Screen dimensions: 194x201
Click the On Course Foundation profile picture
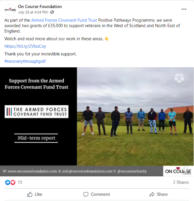[10, 10]
